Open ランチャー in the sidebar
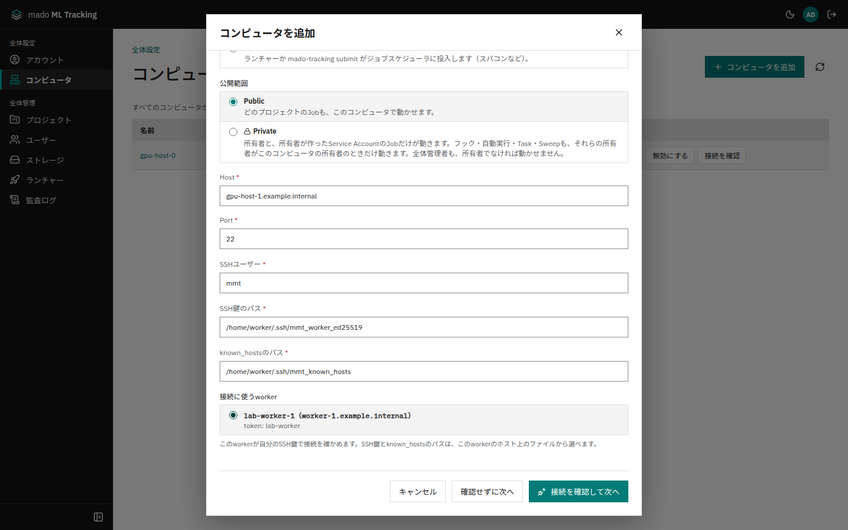848x530 pixels. pos(57,180)
